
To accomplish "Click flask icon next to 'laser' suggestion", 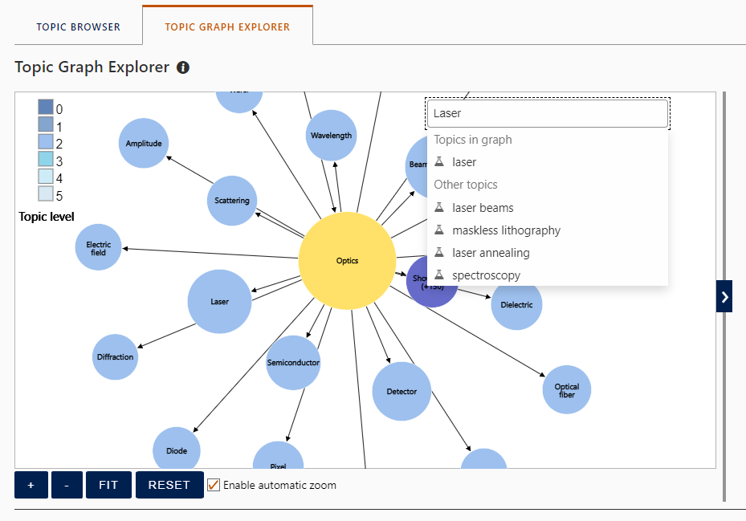I will tap(439, 162).
